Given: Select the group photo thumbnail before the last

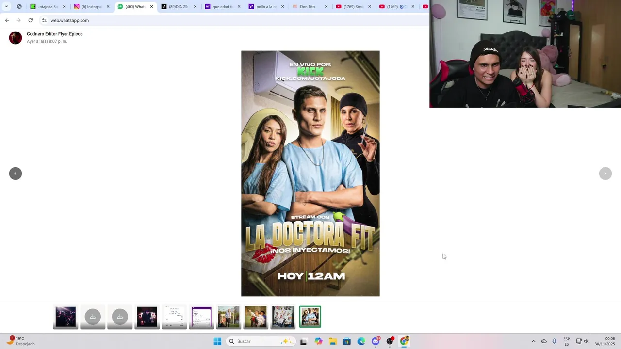Looking at the screenshot, I should 283,317.
